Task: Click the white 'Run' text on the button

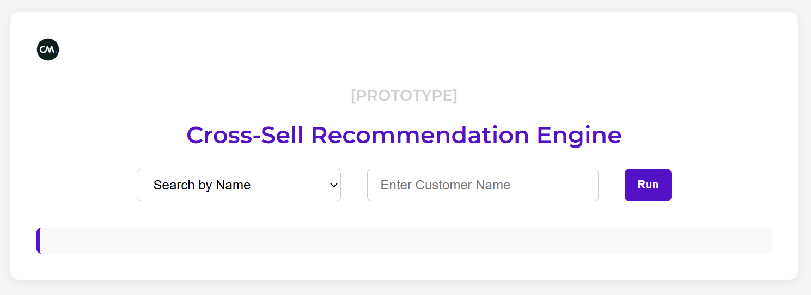Action: 648,185
